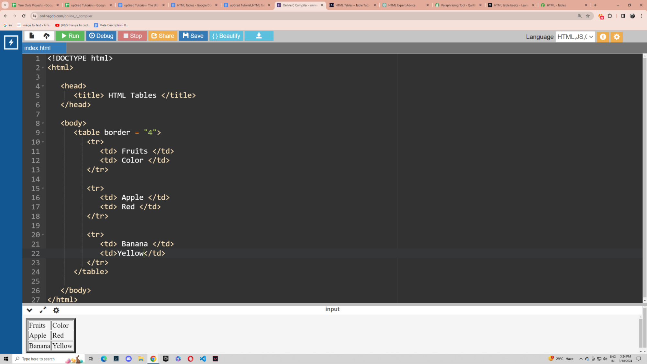Image resolution: width=647 pixels, height=364 pixels.
Task: Click the Share button
Action: click(x=162, y=36)
